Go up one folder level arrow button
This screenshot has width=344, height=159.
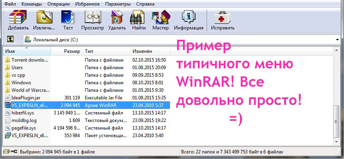11,39
